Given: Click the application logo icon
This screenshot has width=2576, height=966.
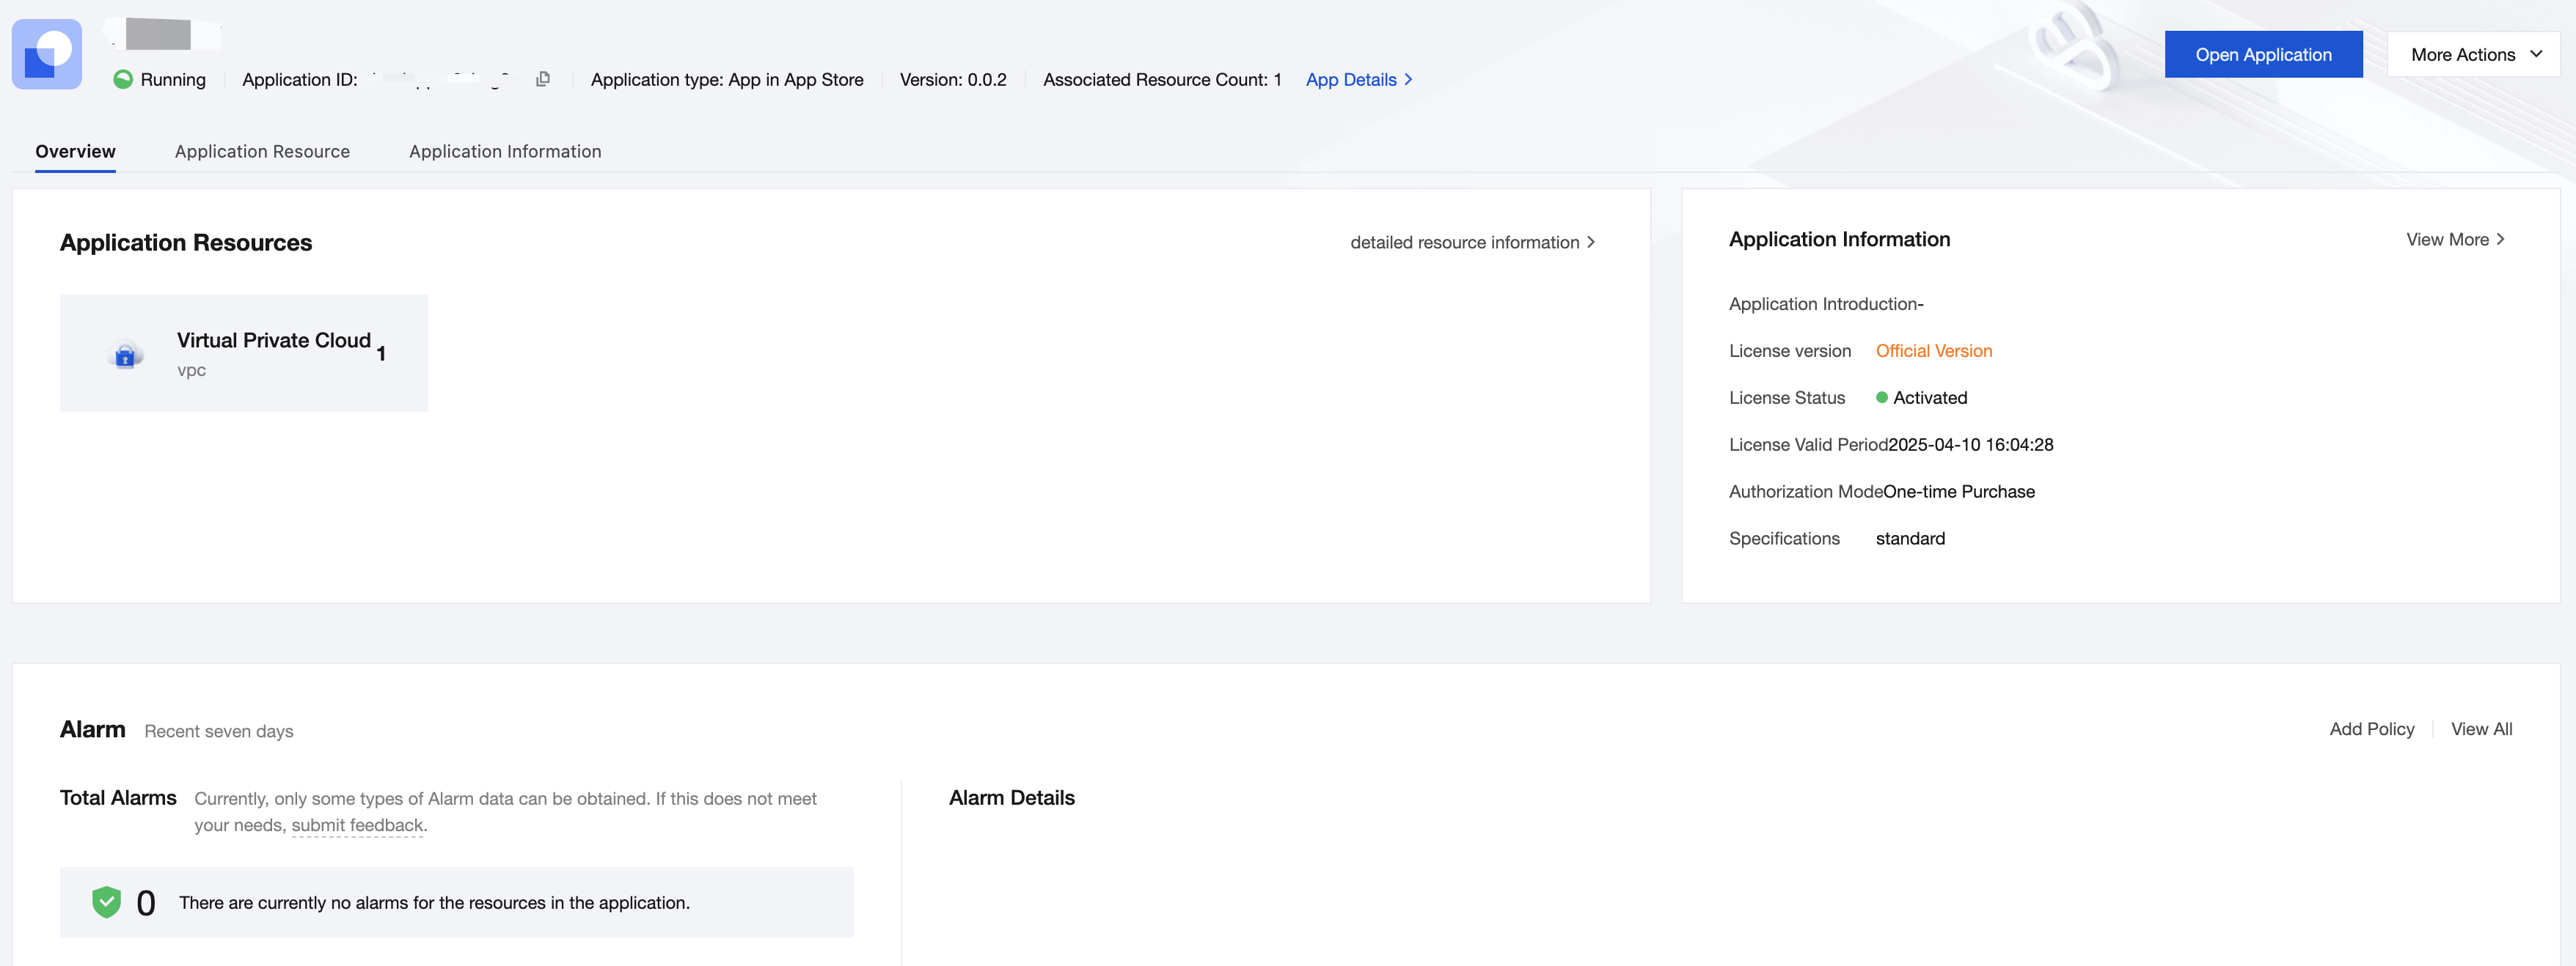Looking at the screenshot, I should coord(47,55).
